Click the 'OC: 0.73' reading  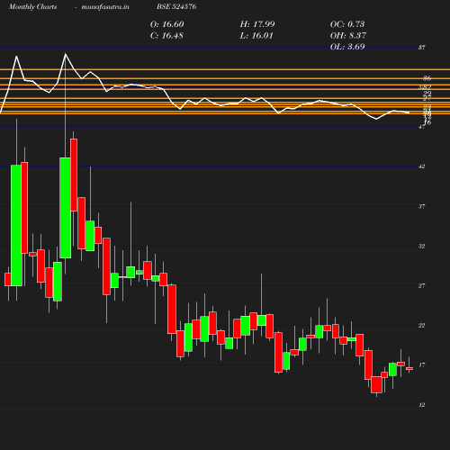coord(347,24)
